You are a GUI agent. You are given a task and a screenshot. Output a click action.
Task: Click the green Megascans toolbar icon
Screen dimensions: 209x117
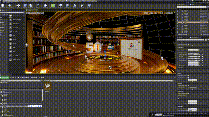pyautogui.click(x=53, y=6)
